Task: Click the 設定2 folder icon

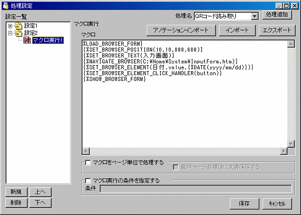Action: tap(19, 33)
